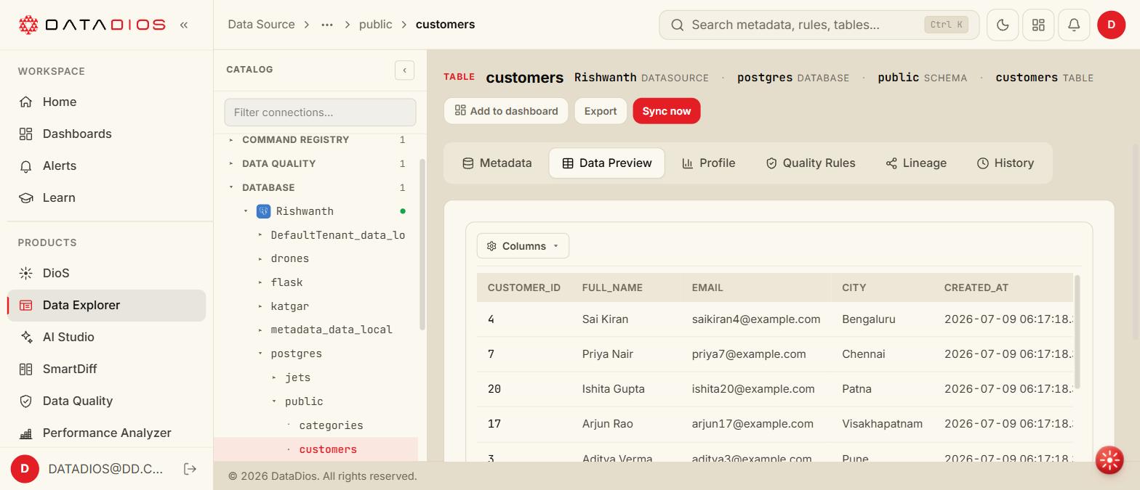1140x490 pixels.
Task: Open Data Quality product
Action: [106, 401]
